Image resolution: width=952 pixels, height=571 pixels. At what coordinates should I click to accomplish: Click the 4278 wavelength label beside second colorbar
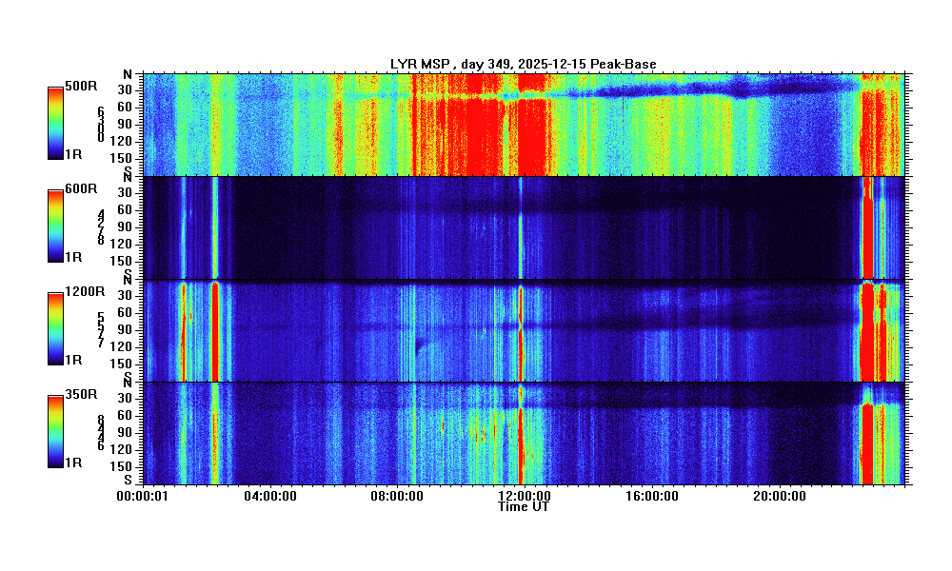point(101,227)
